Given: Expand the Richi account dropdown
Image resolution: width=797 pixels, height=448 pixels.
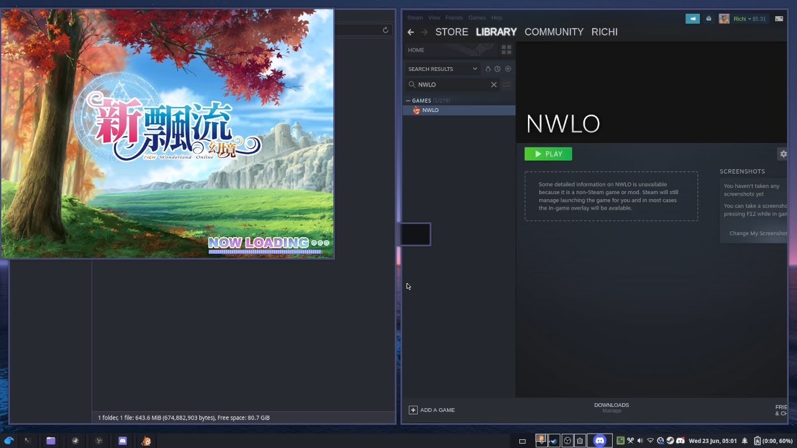Looking at the screenshot, I should click(x=750, y=19).
